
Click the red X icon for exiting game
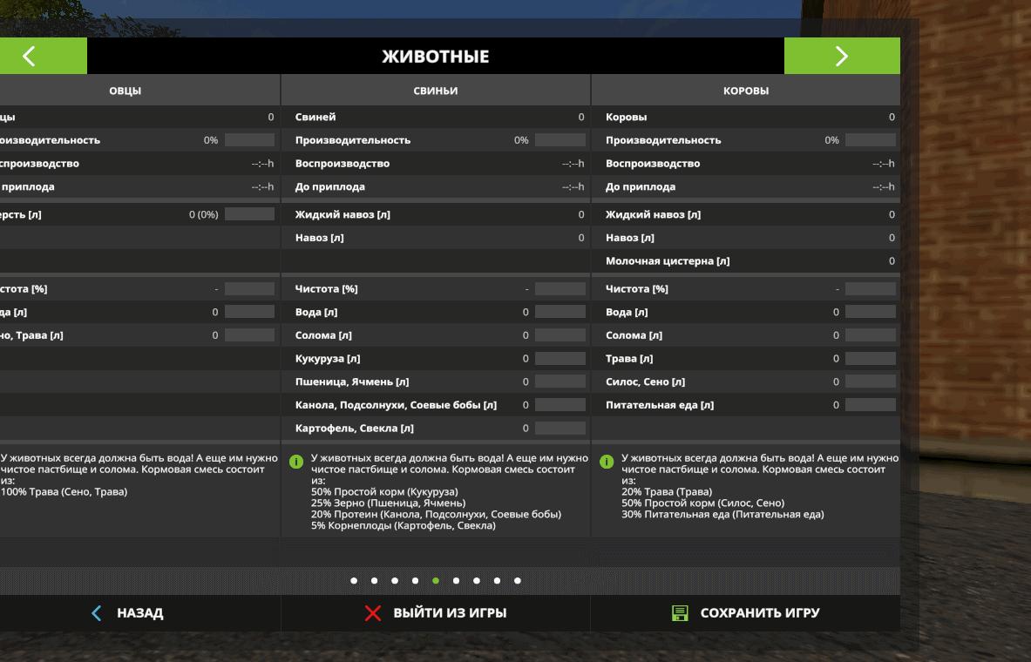(x=373, y=613)
